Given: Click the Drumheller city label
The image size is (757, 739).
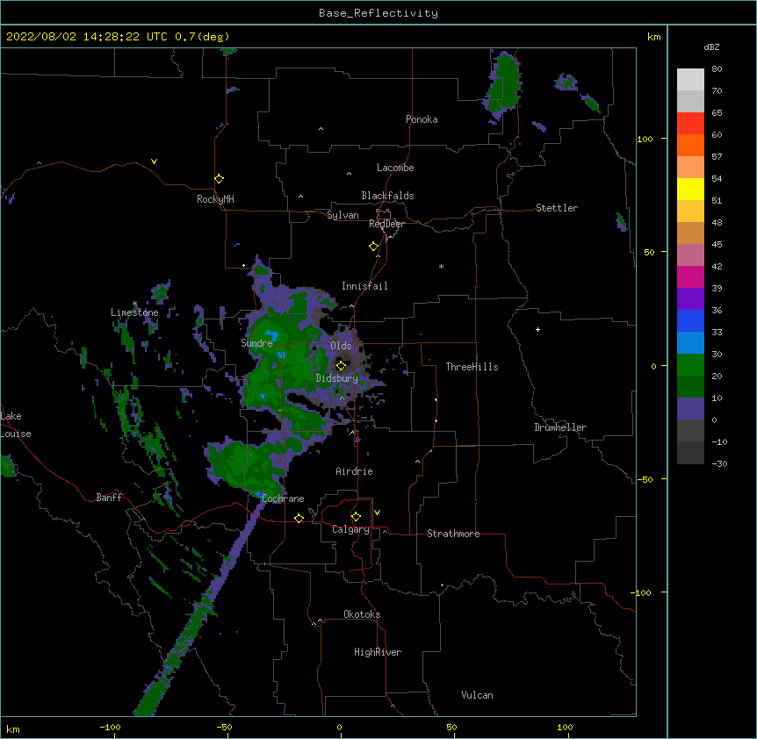Looking at the screenshot, I should (560, 427).
